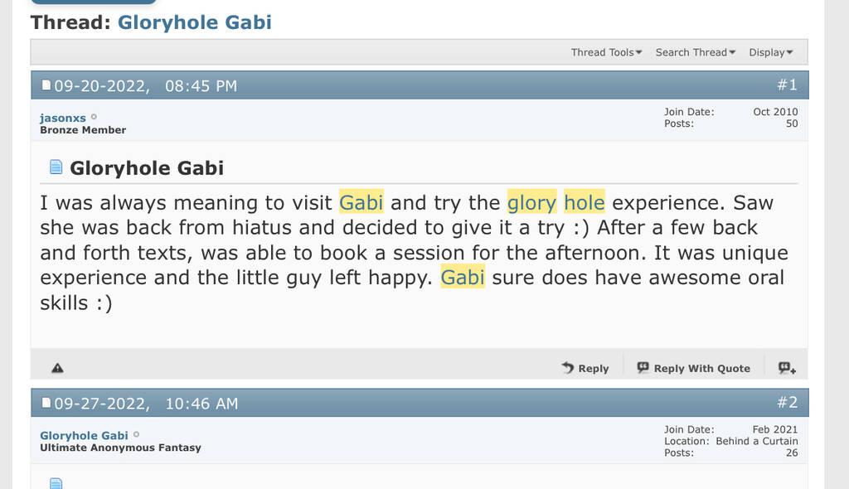This screenshot has height=489, width=849.
Task: Click the thread title link at top
Action: [x=194, y=22]
